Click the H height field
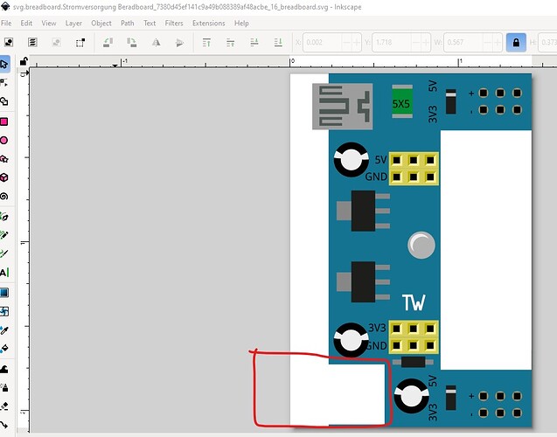Screen dimensions: 557x437 (547, 42)
